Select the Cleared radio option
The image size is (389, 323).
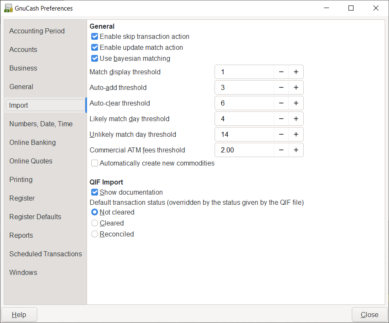(x=95, y=223)
